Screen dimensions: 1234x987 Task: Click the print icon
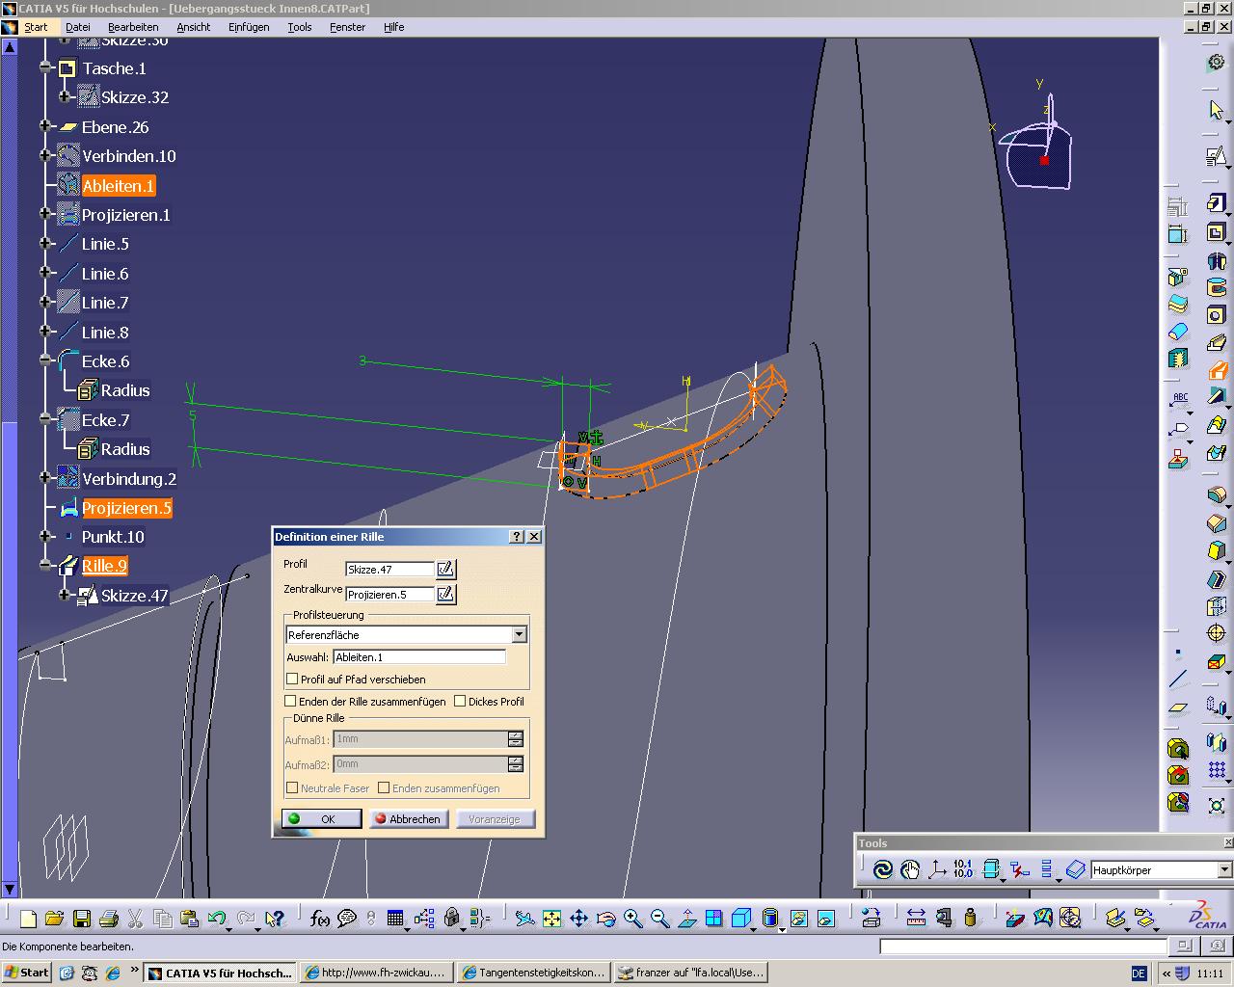pos(108,919)
